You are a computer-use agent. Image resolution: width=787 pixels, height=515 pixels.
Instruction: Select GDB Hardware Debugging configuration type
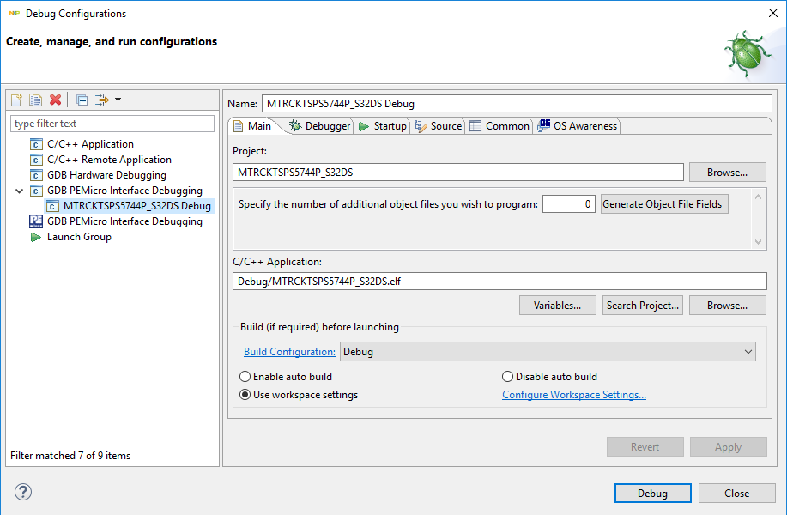click(106, 175)
